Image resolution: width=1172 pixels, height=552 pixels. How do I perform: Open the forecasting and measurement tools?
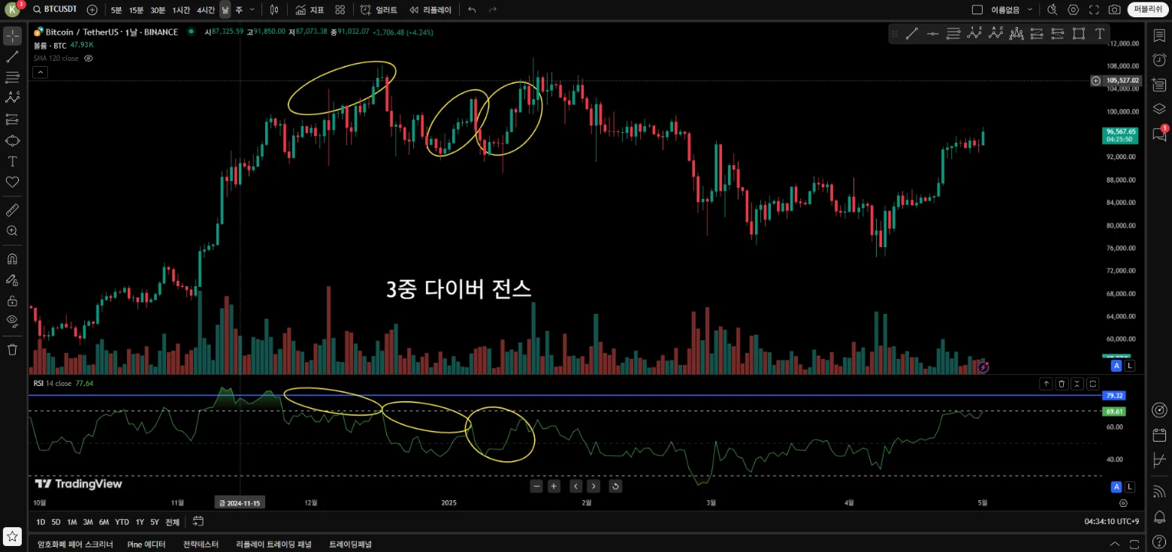point(13,119)
